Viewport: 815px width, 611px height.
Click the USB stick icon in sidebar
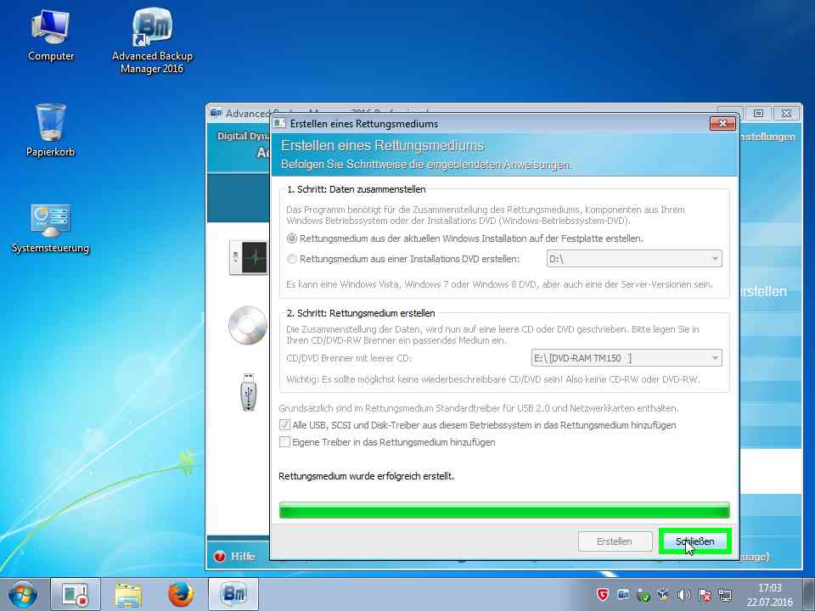[x=249, y=392]
